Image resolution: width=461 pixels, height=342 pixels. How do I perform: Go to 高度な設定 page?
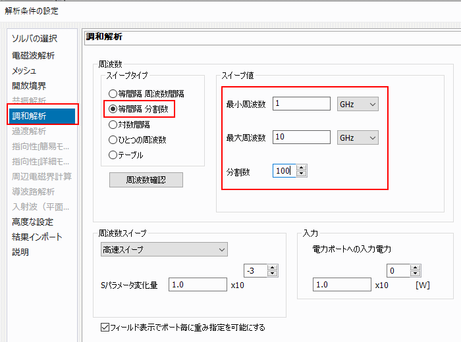tap(32, 222)
